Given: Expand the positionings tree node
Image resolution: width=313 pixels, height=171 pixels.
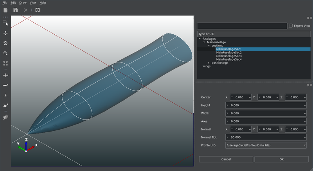Looking at the screenshot, I should tap(209, 63).
